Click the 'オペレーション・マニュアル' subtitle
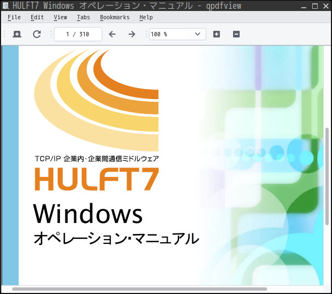 (116, 238)
